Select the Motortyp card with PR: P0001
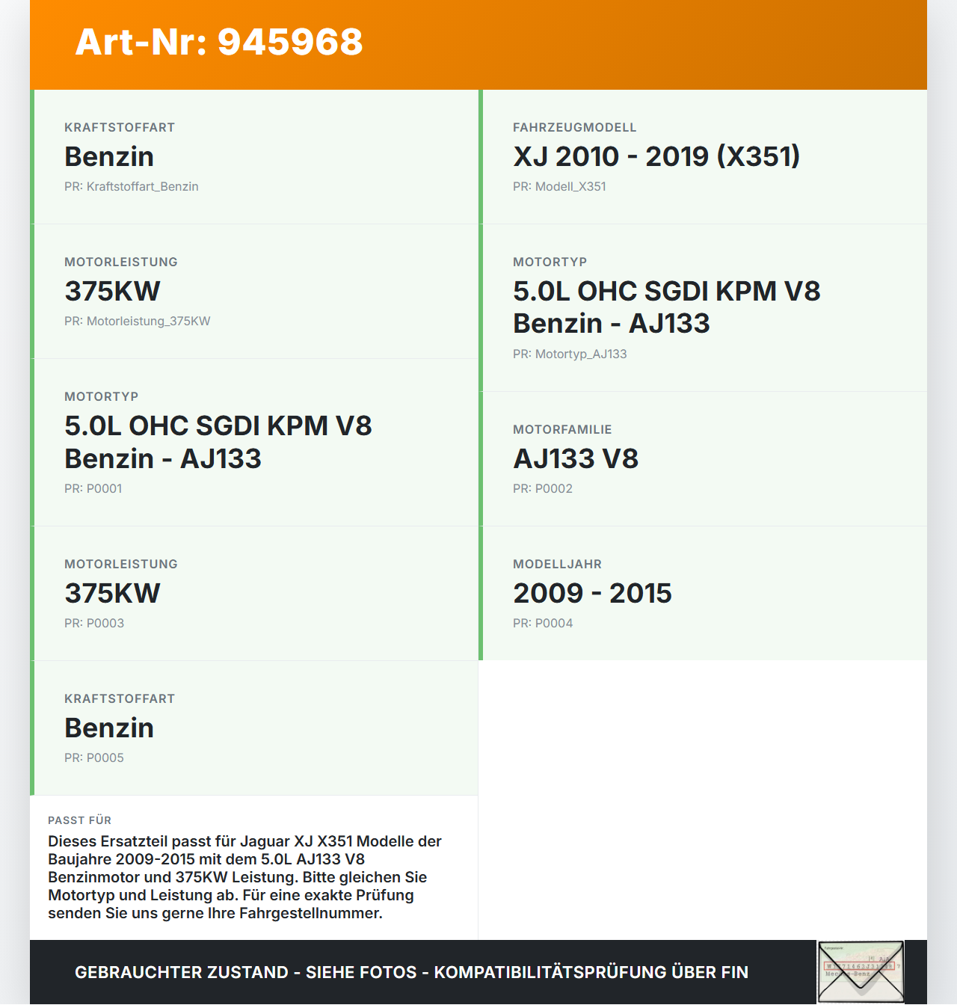The width and height of the screenshot is (957, 1005). (254, 443)
